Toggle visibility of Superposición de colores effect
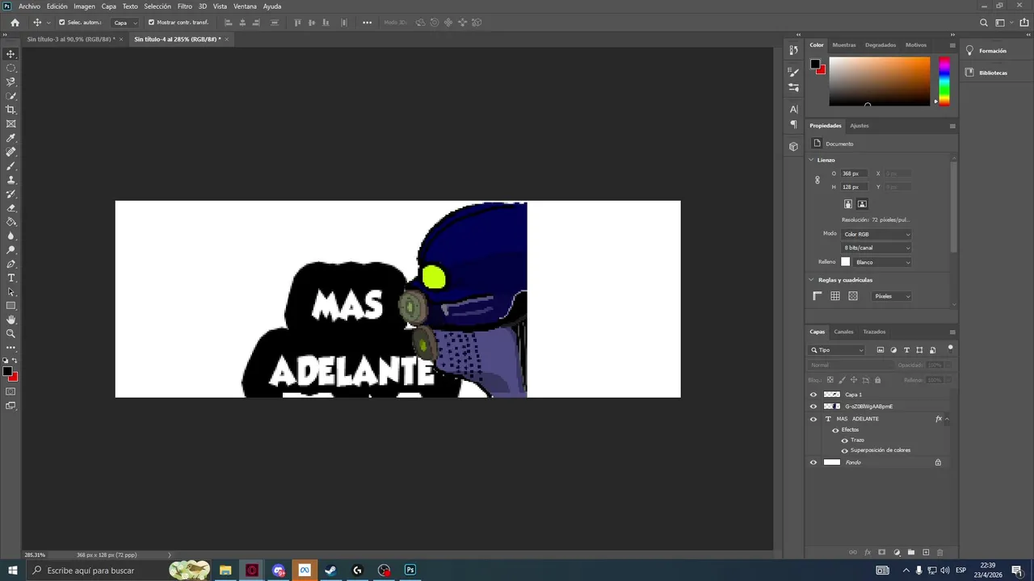 845,450
